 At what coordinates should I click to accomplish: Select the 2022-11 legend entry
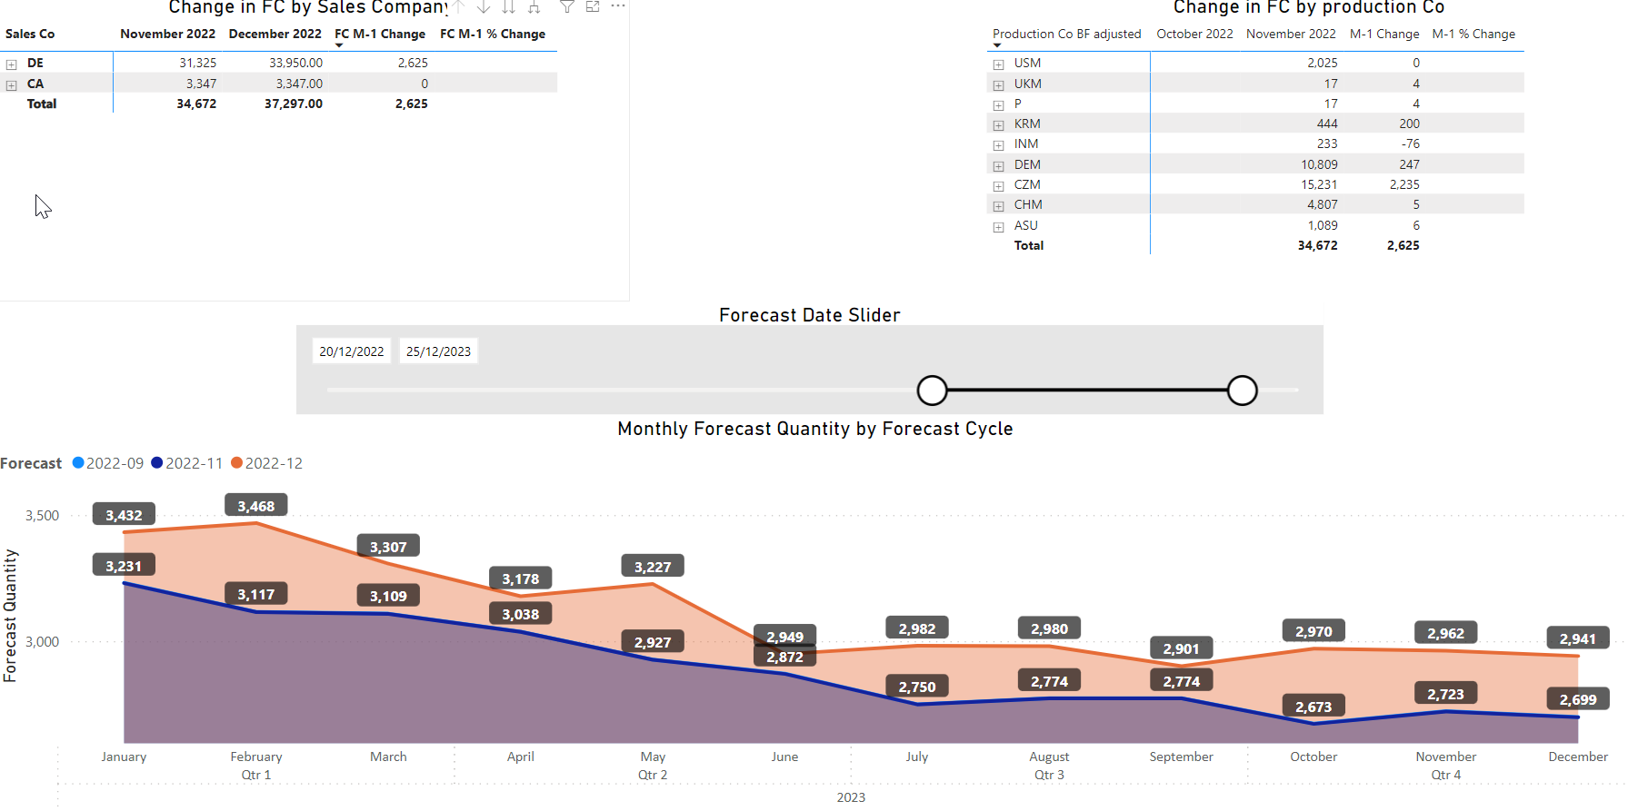(x=187, y=463)
